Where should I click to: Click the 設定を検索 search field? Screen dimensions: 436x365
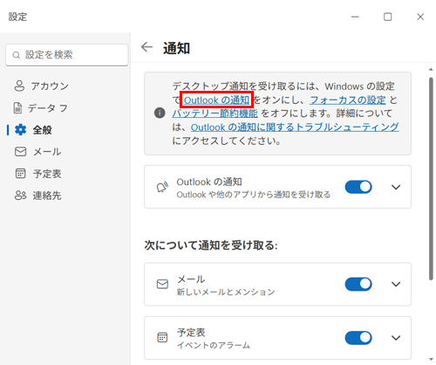[67, 55]
